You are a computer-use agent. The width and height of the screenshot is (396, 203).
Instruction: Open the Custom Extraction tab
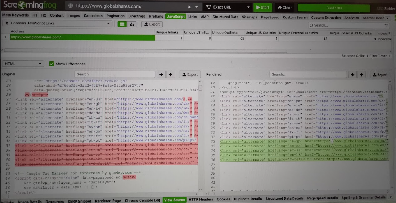pos(326,18)
